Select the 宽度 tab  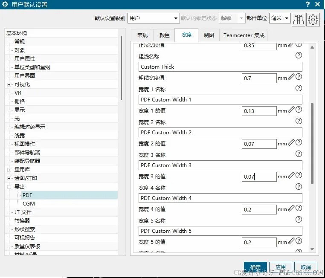pyautogui.click(x=186, y=35)
